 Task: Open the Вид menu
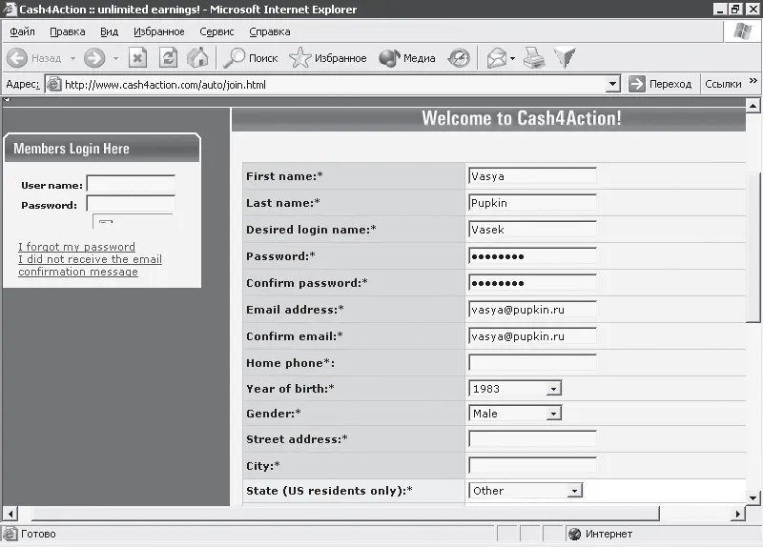109,31
